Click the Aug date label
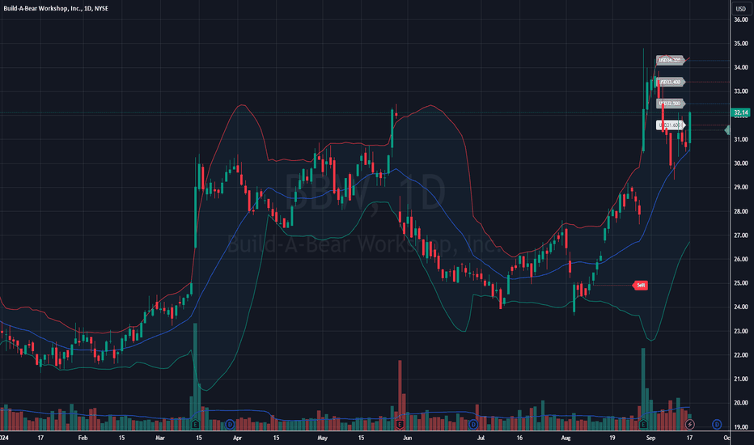The image size is (754, 445). (565, 438)
